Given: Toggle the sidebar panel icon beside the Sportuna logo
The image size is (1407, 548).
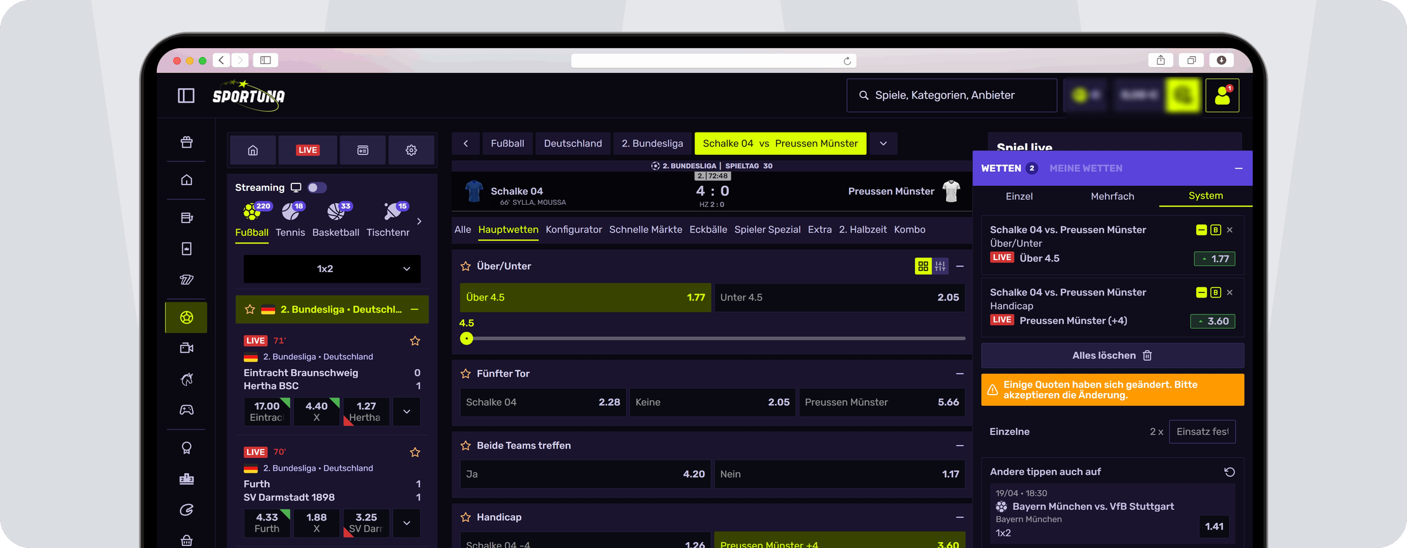Looking at the screenshot, I should point(186,96).
